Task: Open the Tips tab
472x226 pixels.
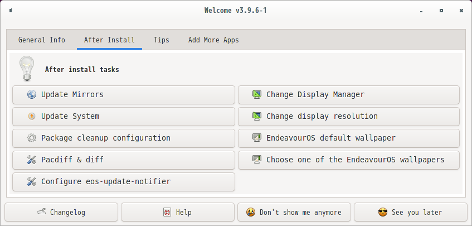Action: pos(162,40)
